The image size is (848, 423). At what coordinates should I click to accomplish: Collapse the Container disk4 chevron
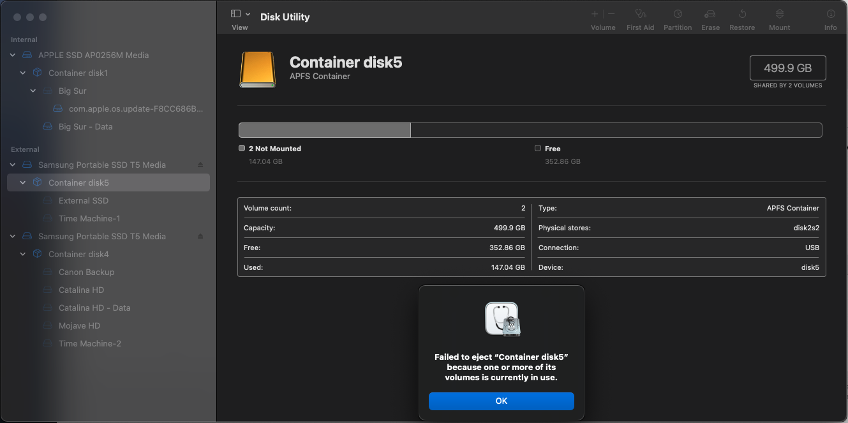23,254
